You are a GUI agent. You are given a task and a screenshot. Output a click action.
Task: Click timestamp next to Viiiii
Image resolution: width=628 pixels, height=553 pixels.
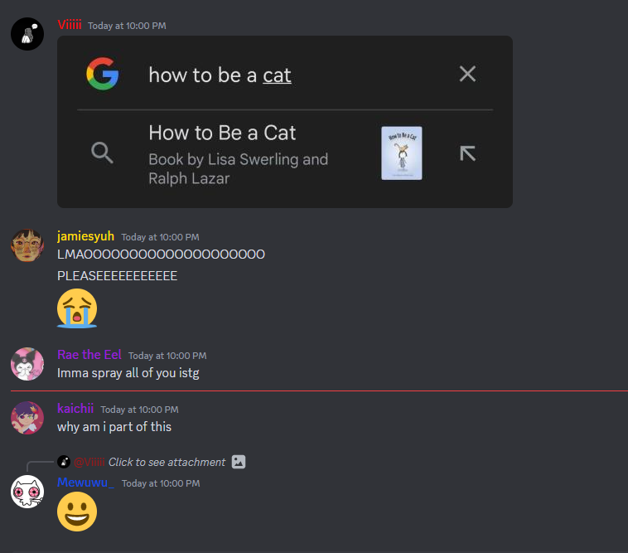pos(127,26)
